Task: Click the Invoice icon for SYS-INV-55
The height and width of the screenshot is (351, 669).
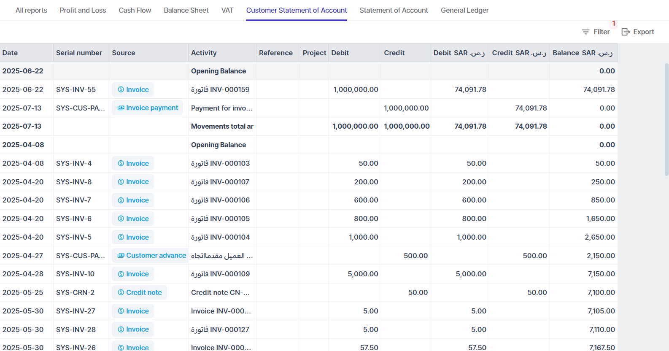Action: click(121, 89)
